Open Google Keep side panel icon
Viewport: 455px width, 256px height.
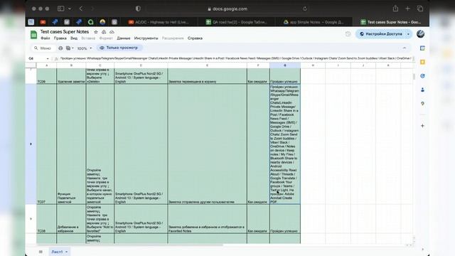(x=422, y=62)
